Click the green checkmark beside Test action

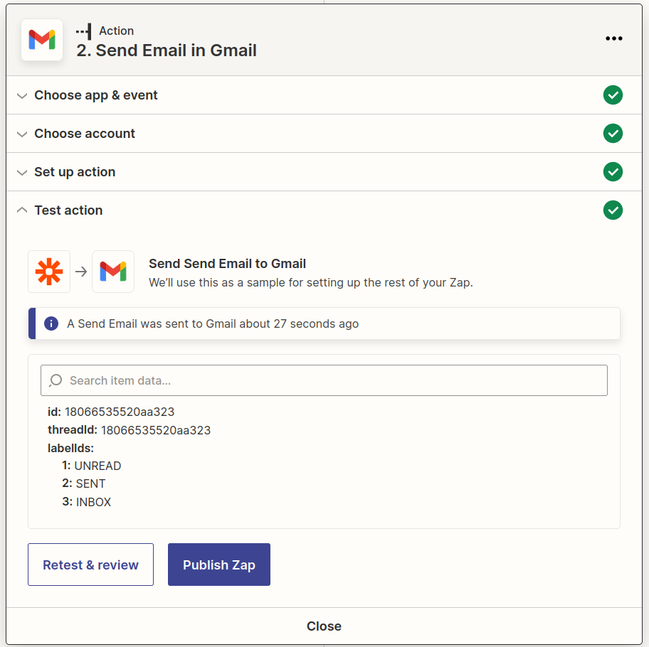pos(613,210)
